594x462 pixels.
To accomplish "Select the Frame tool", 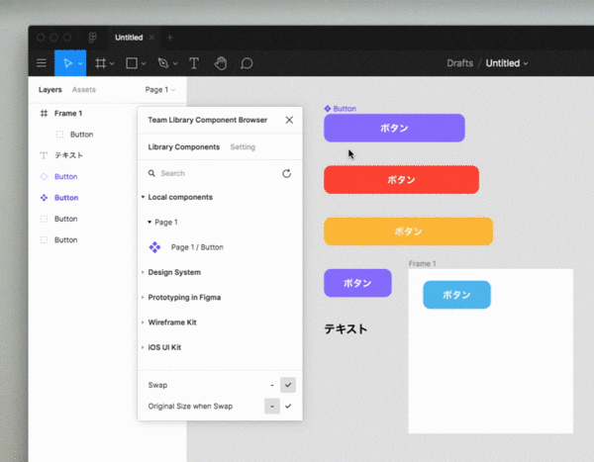I will [x=100, y=63].
